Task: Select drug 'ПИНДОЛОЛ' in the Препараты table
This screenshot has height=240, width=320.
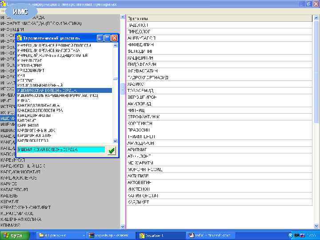Action: click(220, 32)
